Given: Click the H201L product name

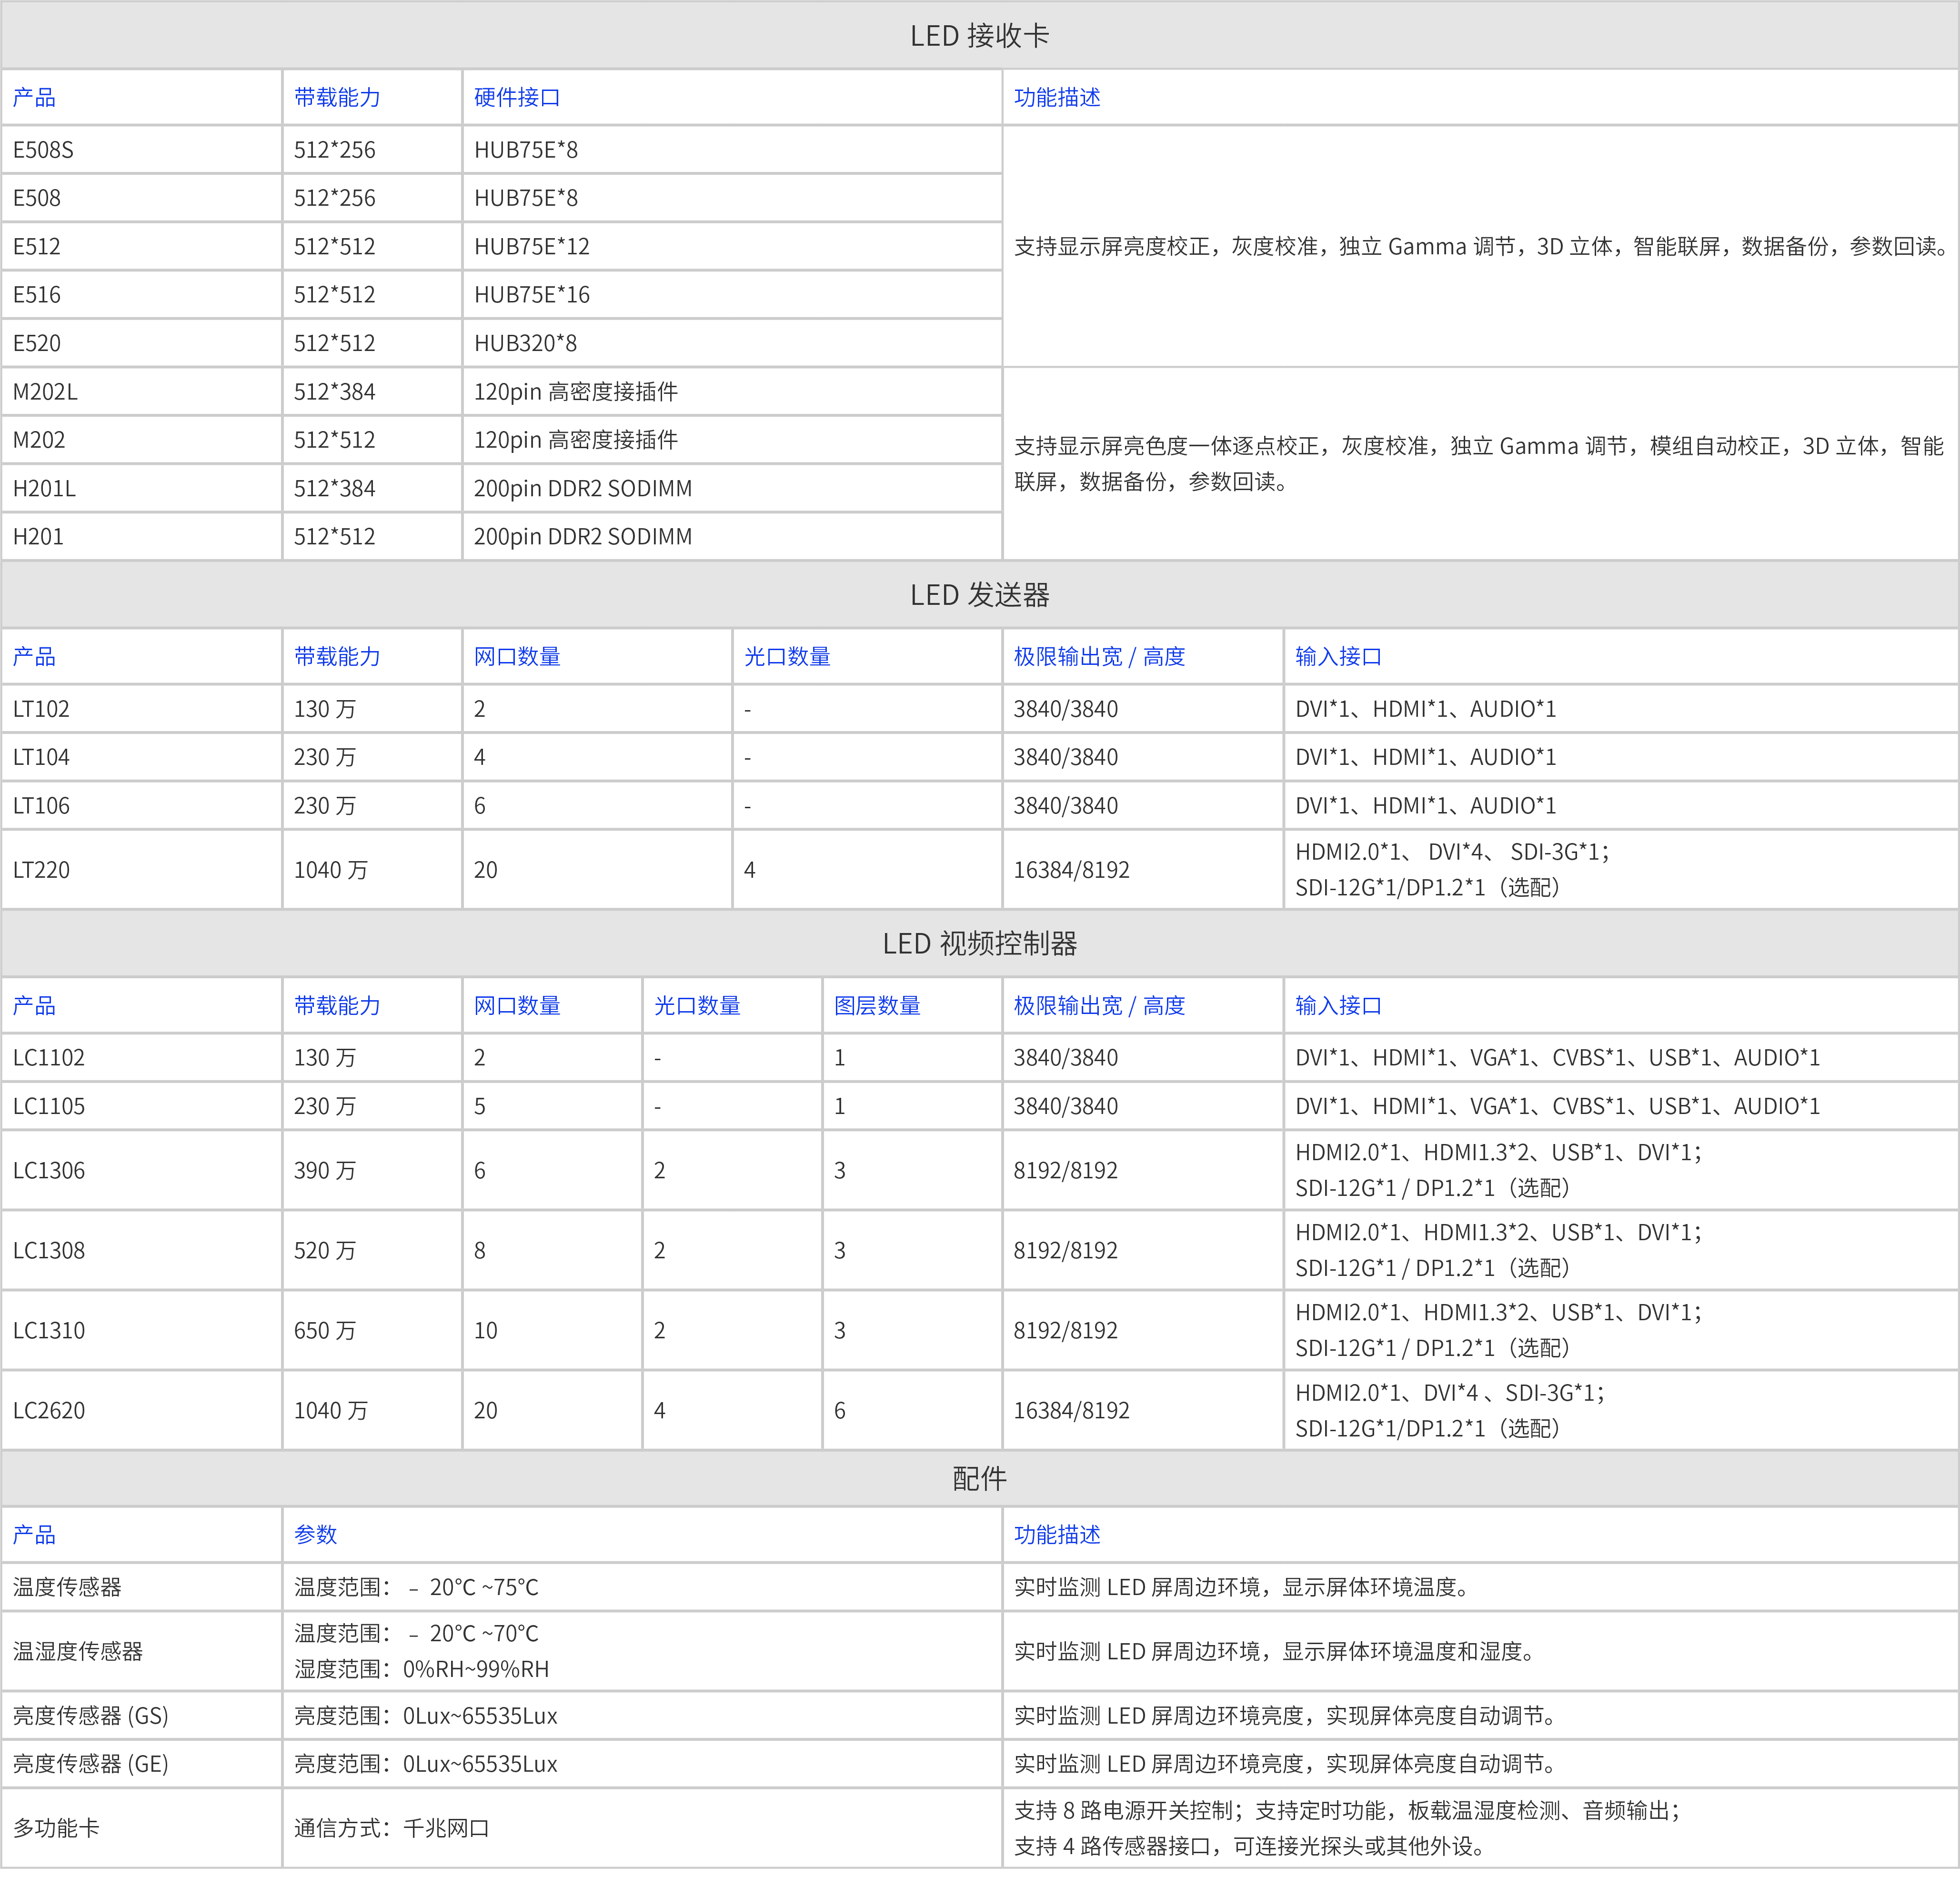Looking at the screenshot, I should coord(44,489).
